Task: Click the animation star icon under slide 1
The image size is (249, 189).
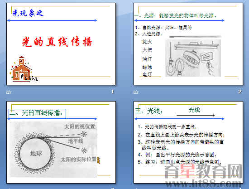Action: (9, 92)
